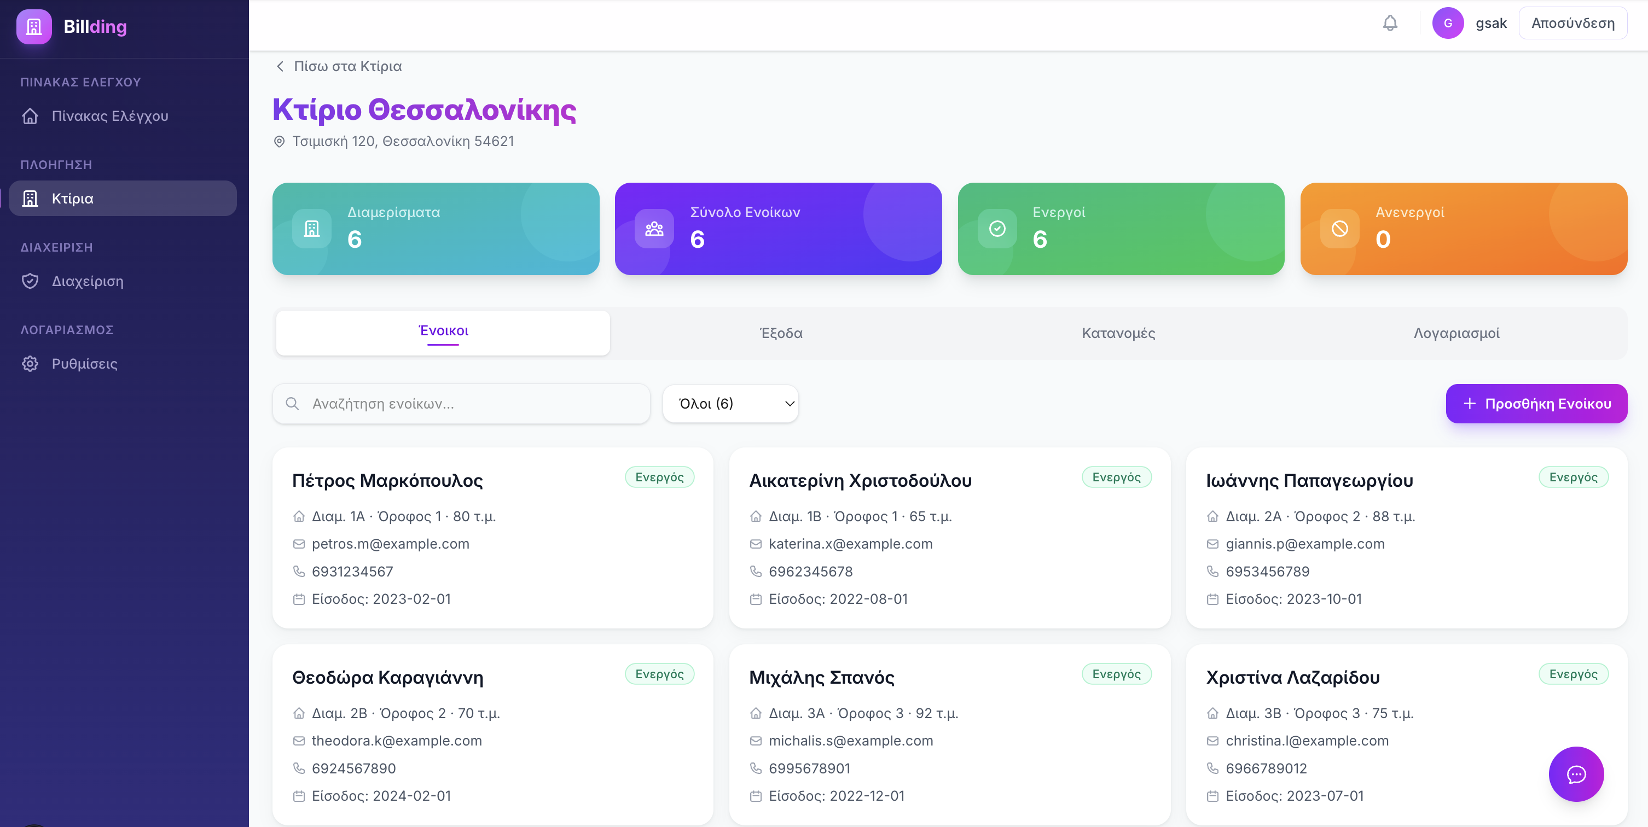Image resolution: width=1648 pixels, height=827 pixels.
Task: Open the Λογαριασμοί tab
Action: [1456, 333]
